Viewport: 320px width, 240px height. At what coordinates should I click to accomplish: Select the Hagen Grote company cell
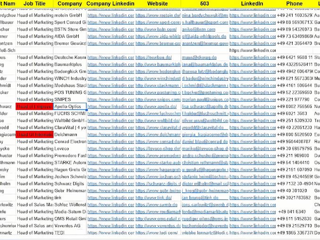[70, 170]
